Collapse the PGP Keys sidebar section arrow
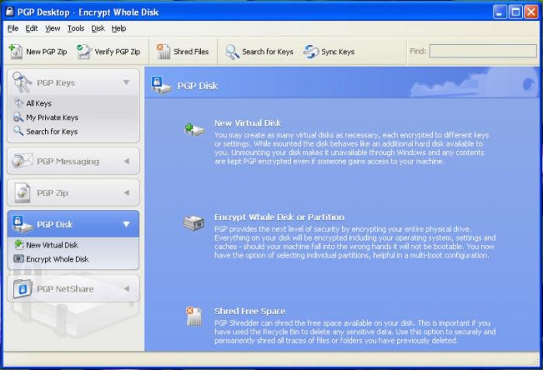Image resolution: width=543 pixels, height=370 pixels. click(126, 83)
